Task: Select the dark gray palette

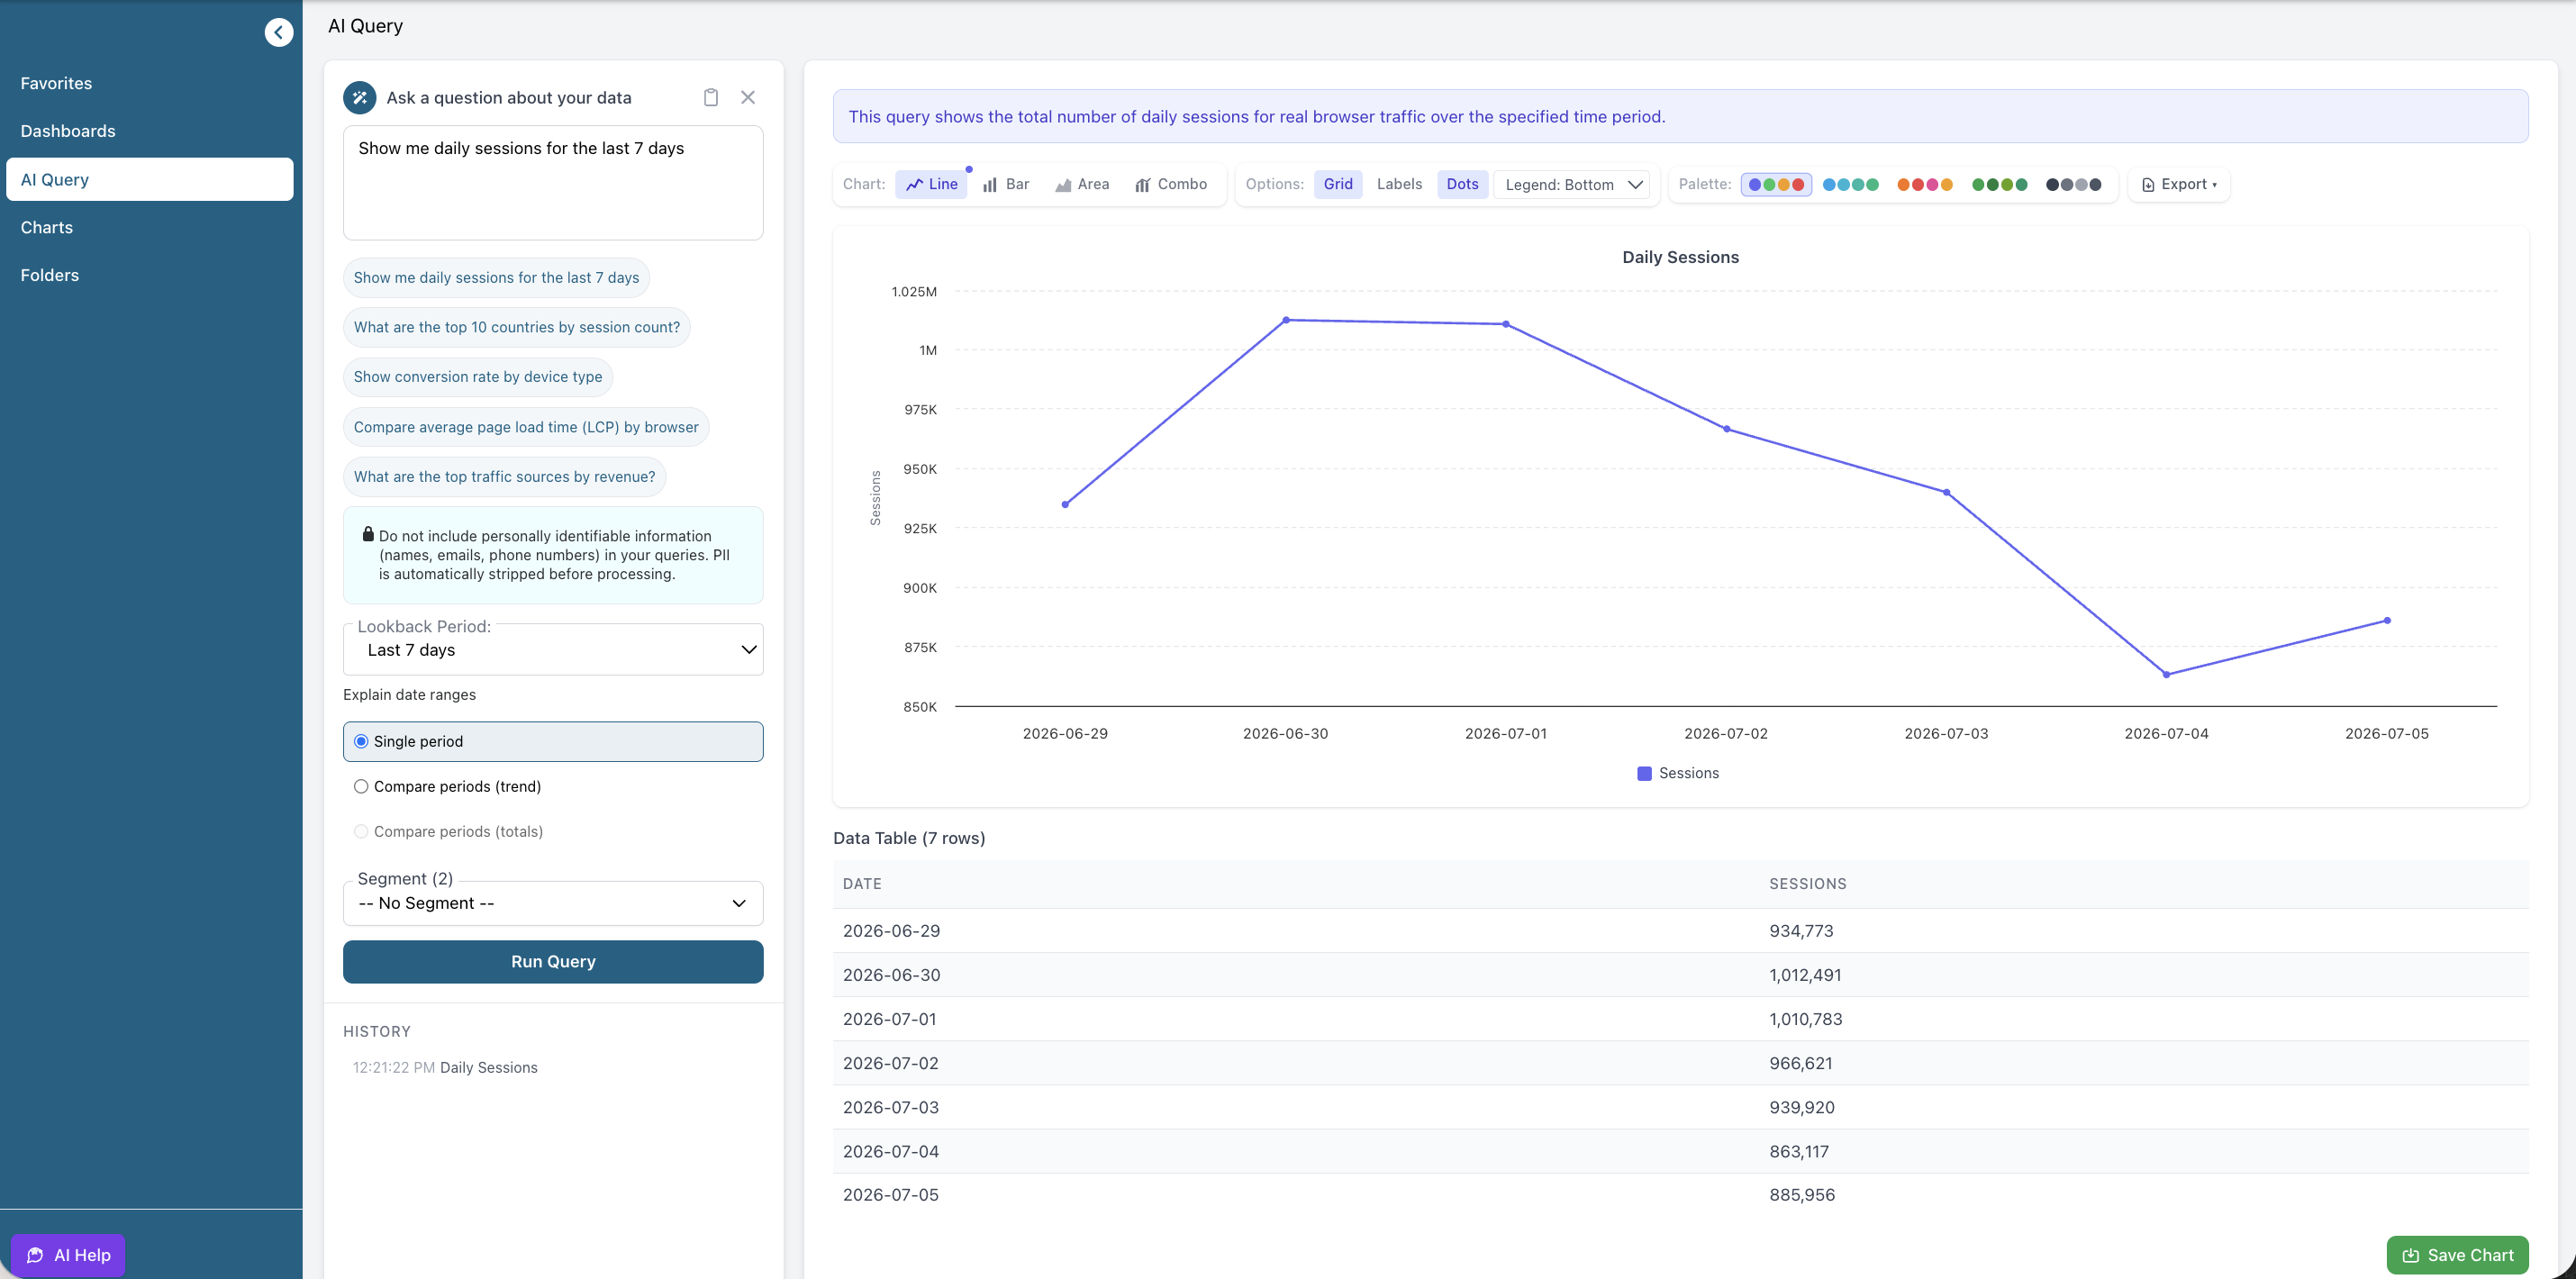Action: point(2074,185)
